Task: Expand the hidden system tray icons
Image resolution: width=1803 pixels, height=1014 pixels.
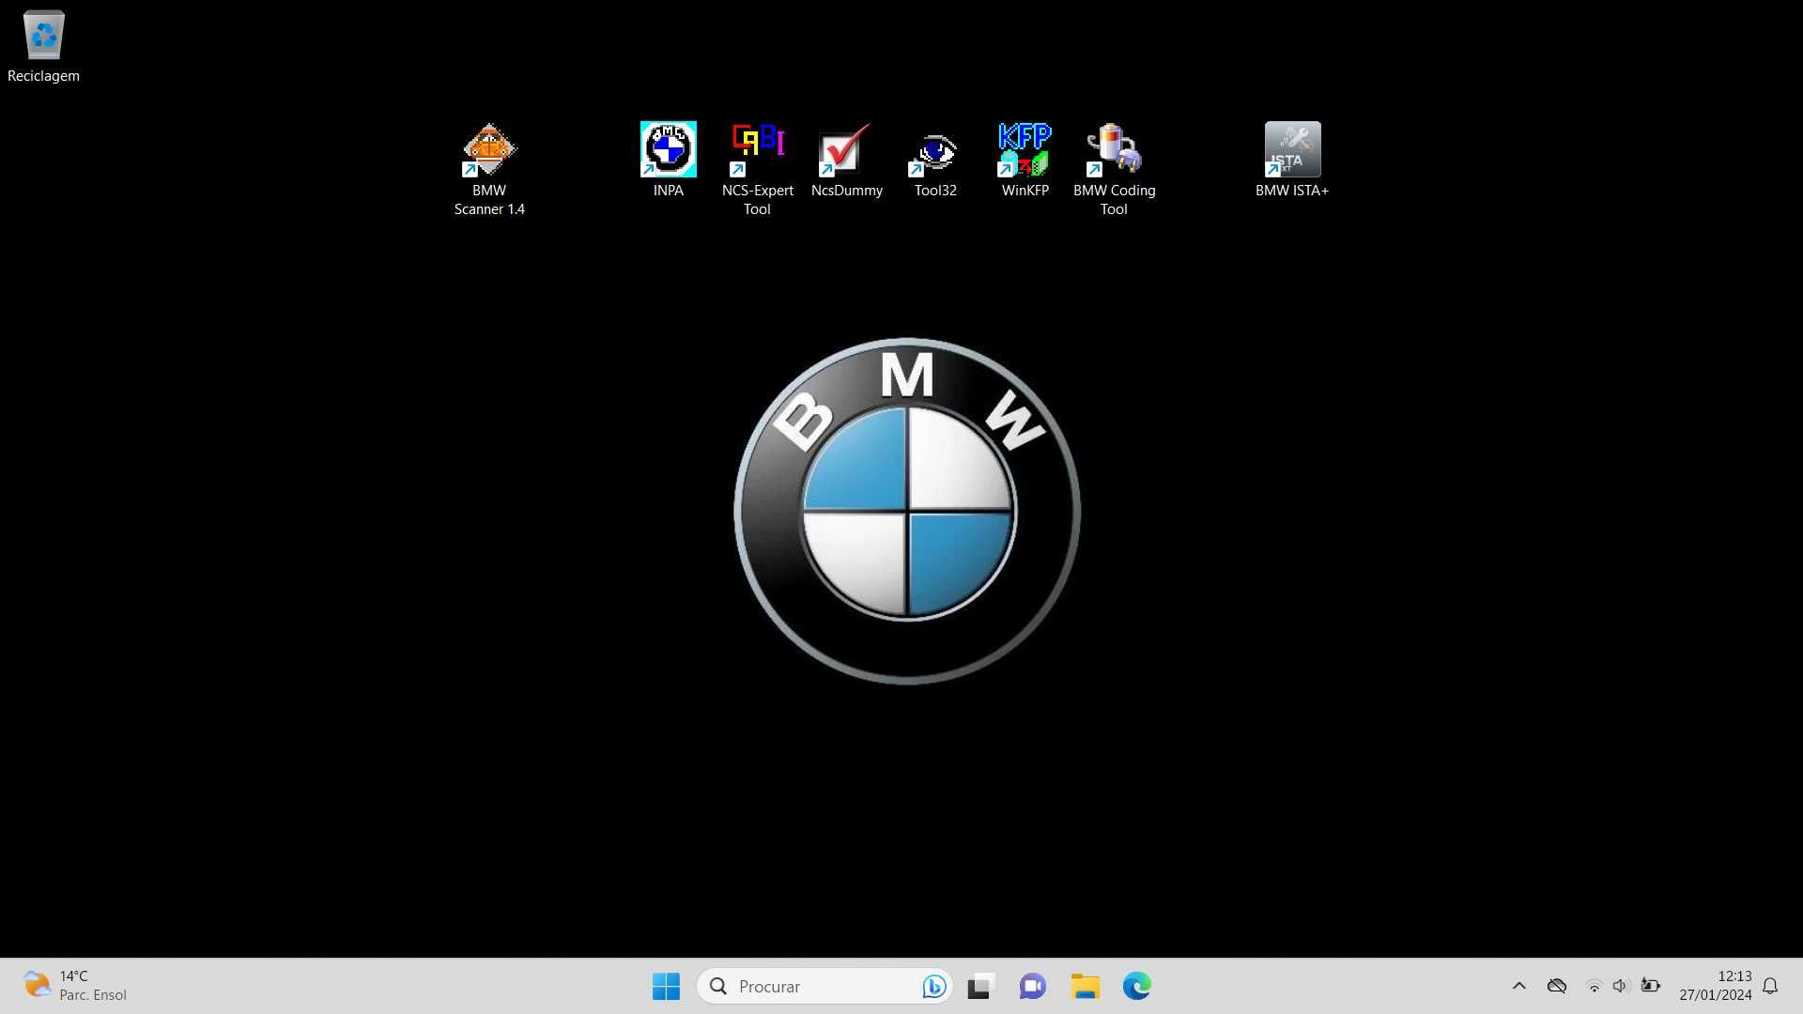Action: [x=1518, y=986]
